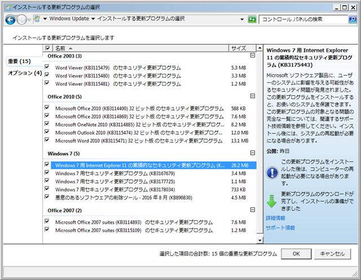Uncheck Microsoft OneNote 2010 KB3114885 update
Screen dimensions: 361x280
click(x=47, y=124)
